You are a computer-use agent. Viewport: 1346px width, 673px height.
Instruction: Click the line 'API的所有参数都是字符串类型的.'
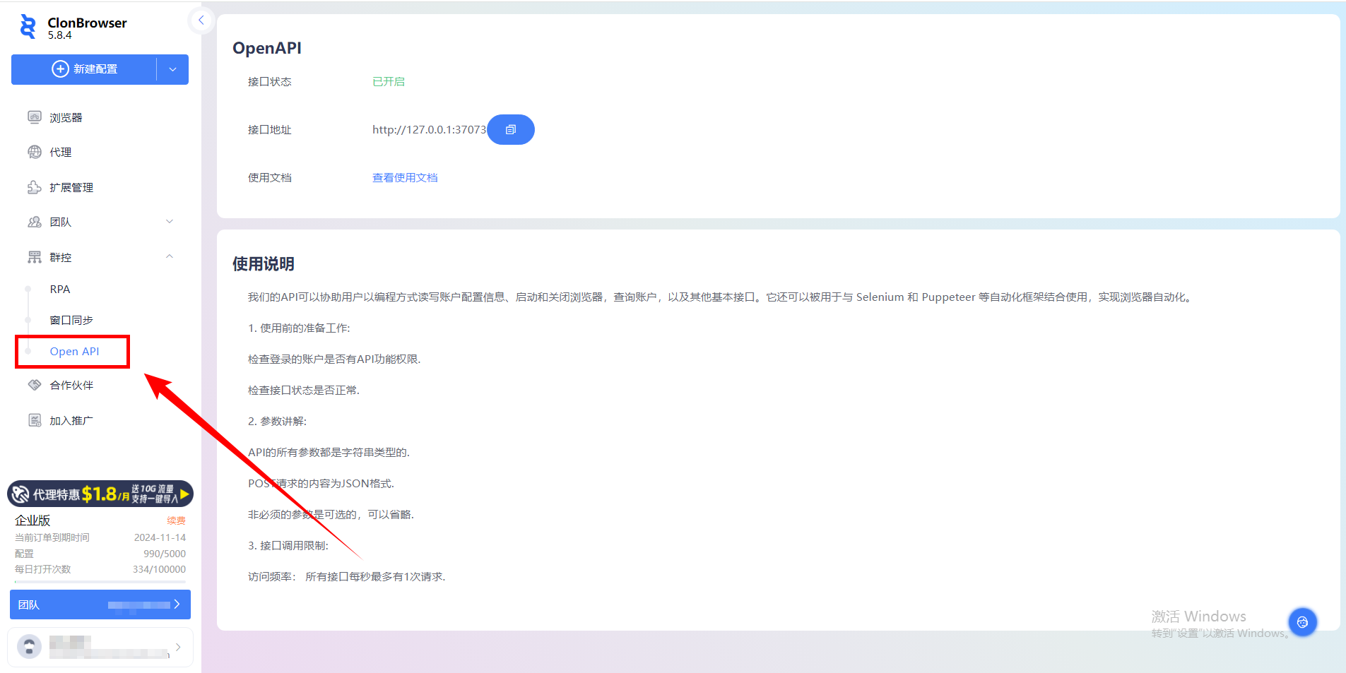coord(329,452)
